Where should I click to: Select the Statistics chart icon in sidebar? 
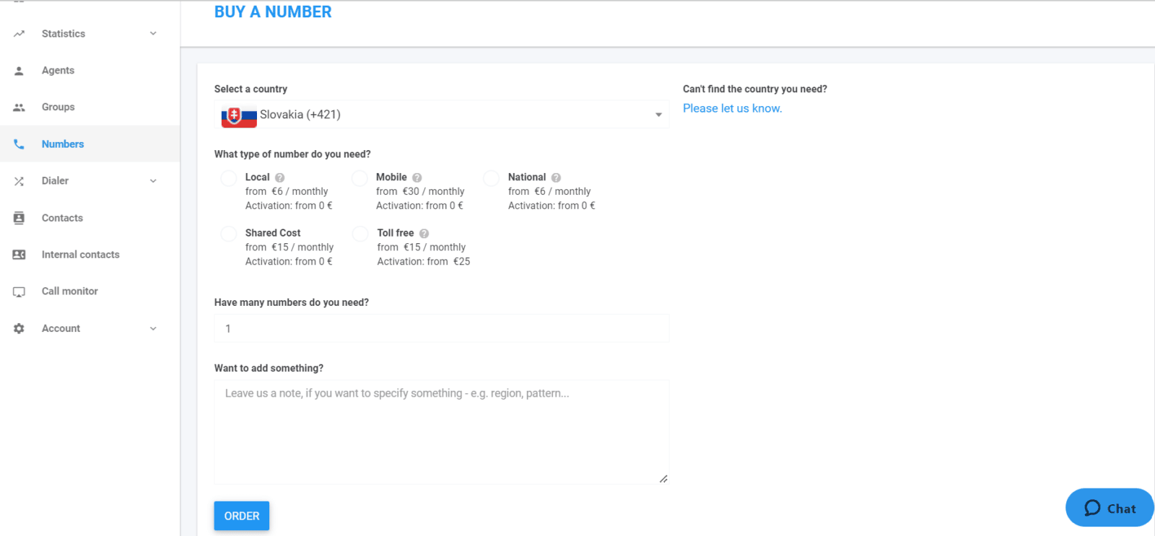pos(18,33)
